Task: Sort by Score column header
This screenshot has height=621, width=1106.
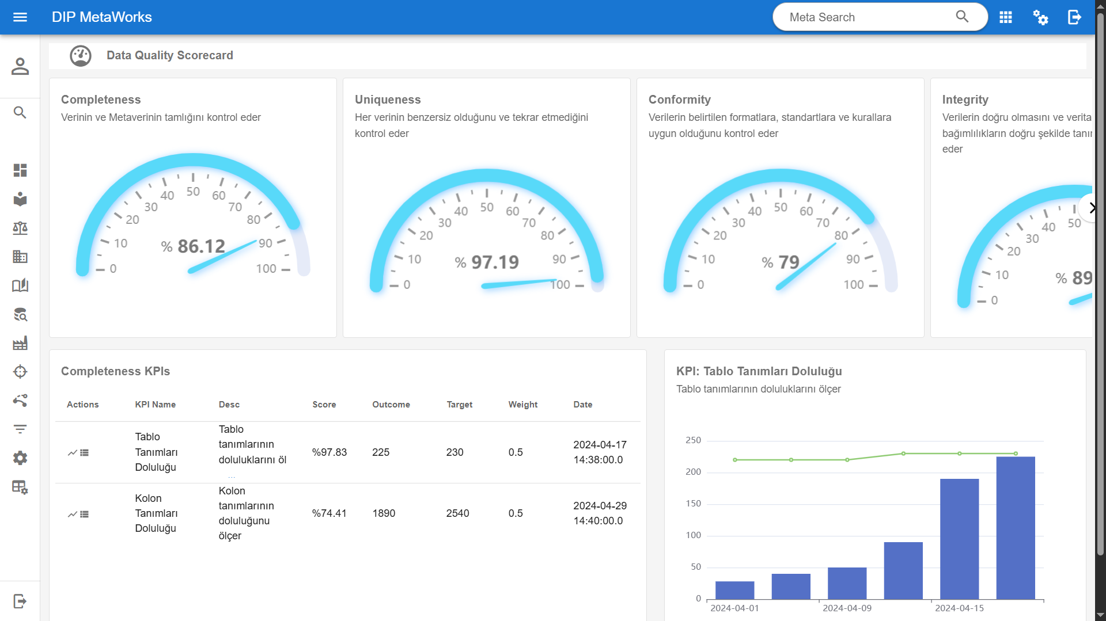Action: 324,405
